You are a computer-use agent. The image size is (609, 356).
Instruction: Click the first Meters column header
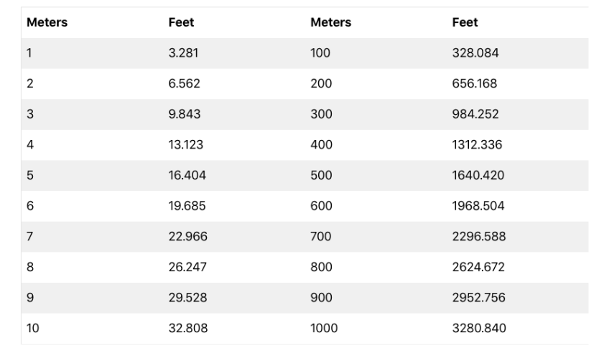click(x=47, y=23)
